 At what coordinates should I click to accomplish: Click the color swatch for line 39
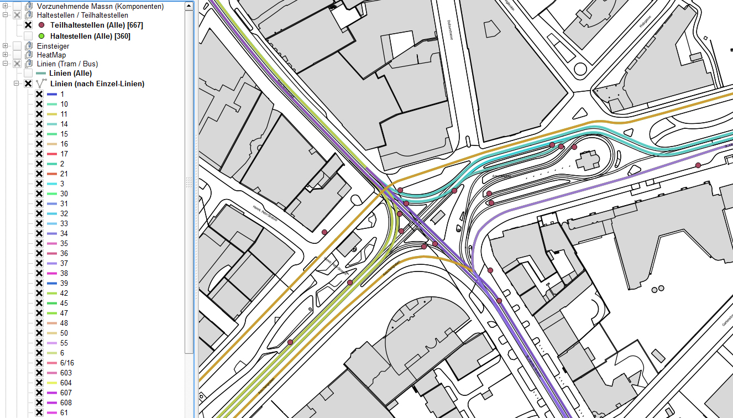pyautogui.click(x=53, y=283)
